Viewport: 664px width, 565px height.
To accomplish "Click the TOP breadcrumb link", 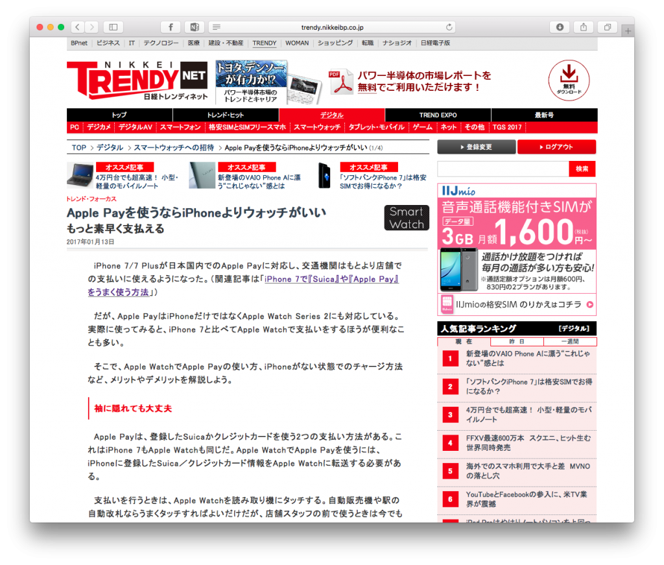I will pyautogui.click(x=78, y=147).
